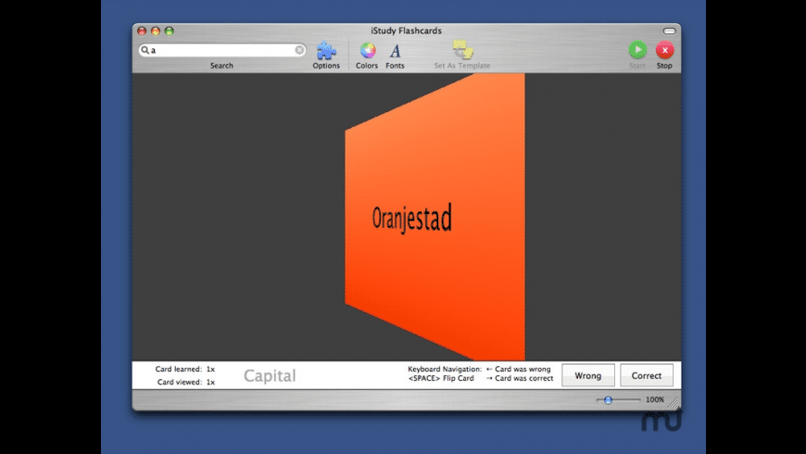Click the red Stop button
The height and width of the screenshot is (454, 806).
click(x=664, y=50)
